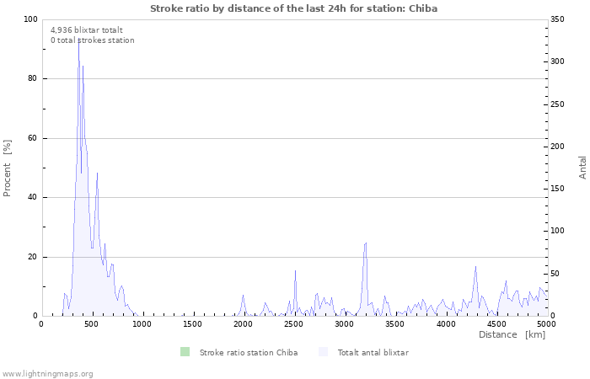
Task: Click the chart title about station Chiba
Action: point(294,8)
